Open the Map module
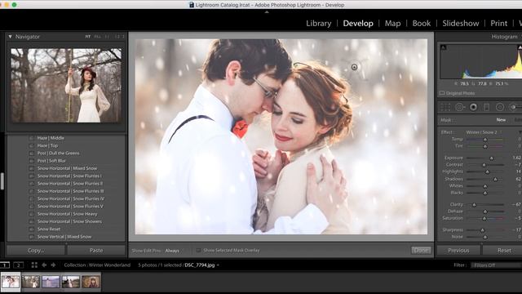This screenshot has height=294, width=522. click(x=393, y=24)
